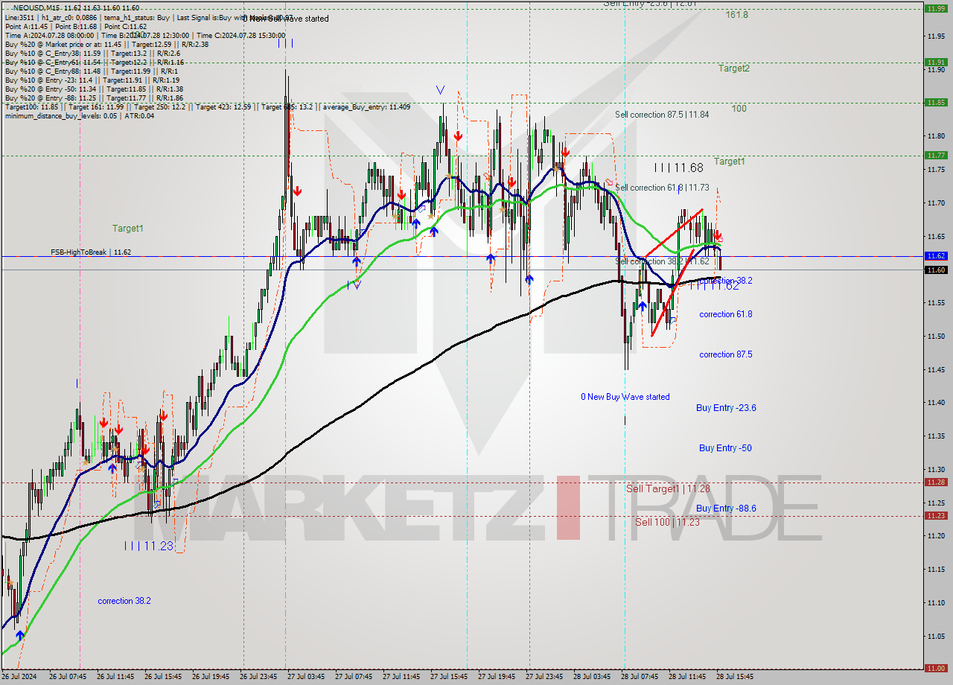The height and width of the screenshot is (685, 953).
Task: Click the black 11.60 current price tag
Action: click(x=935, y=270)
